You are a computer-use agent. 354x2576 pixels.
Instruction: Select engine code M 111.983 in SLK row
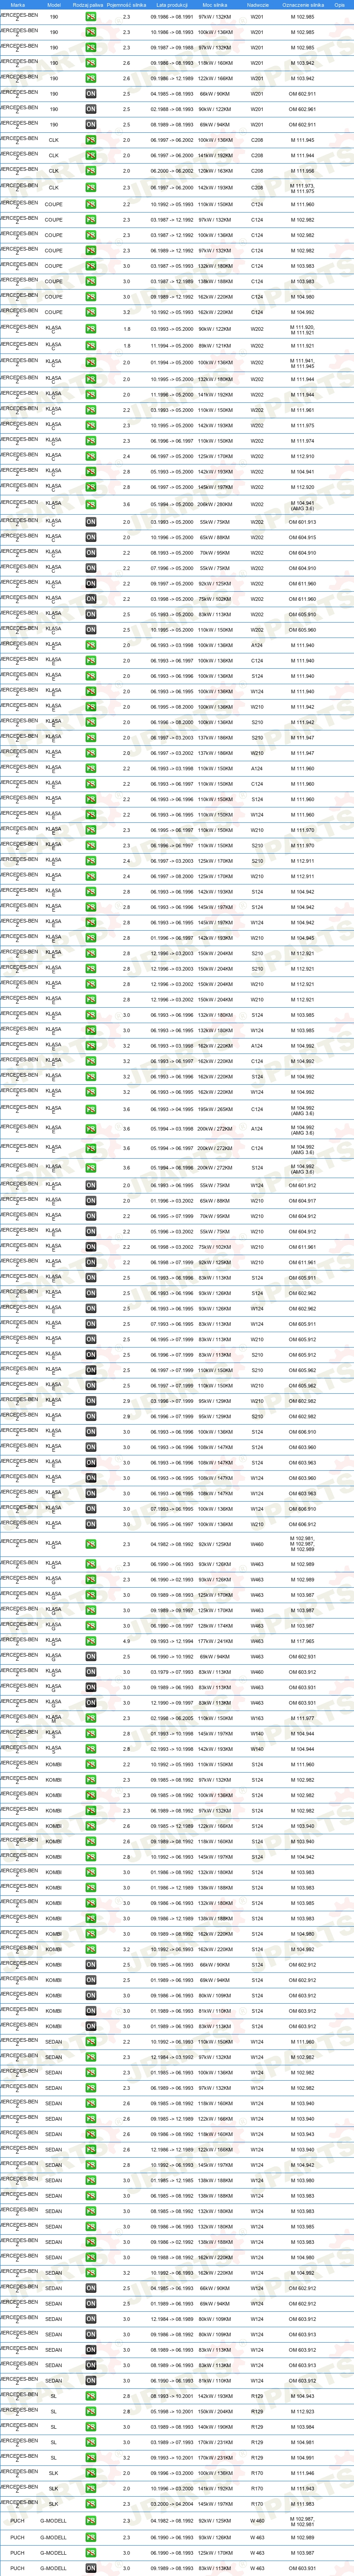(302, 2504)
